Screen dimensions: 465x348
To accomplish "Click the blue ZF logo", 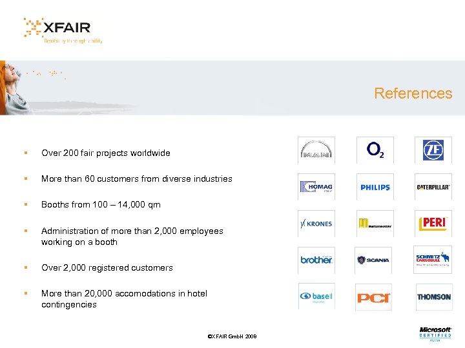I will [x=433, y=150].
